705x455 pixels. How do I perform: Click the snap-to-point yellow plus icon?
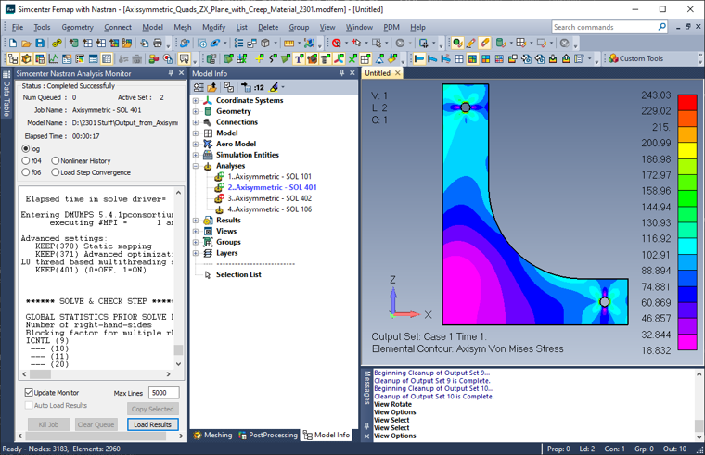click(260, 58)
